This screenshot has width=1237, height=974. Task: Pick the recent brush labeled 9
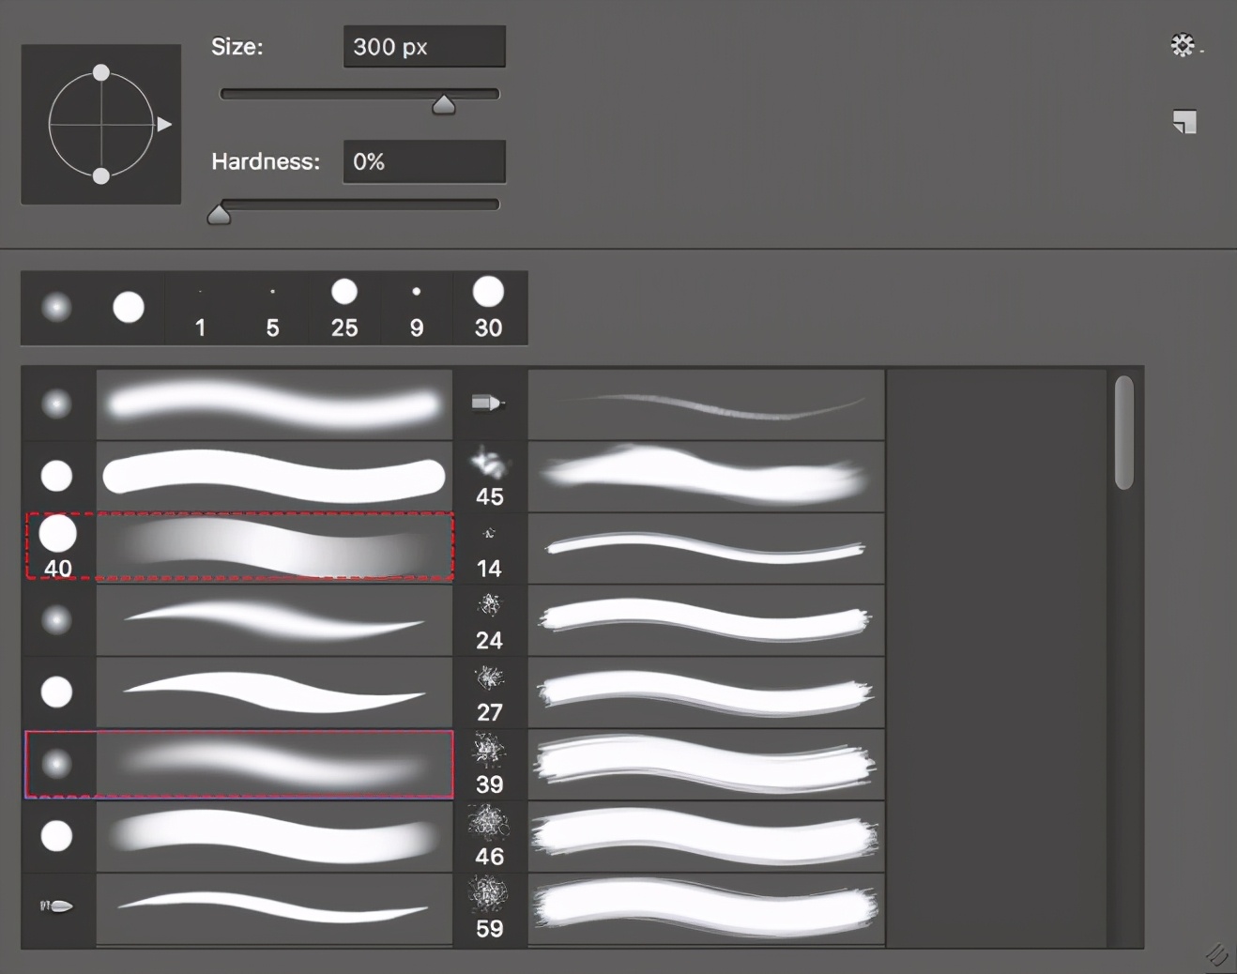tap(417, 307)
